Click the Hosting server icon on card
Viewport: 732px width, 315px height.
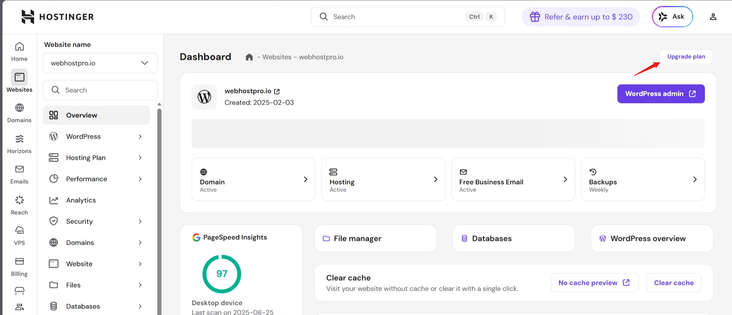[x=333, y=172]
